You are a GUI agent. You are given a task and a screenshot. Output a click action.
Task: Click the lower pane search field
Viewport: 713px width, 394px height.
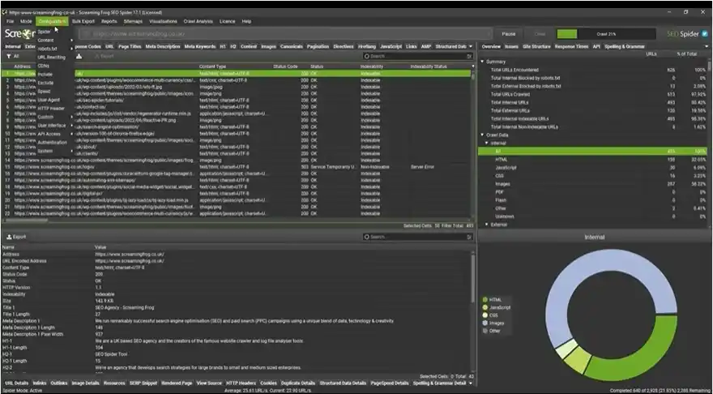point(417,237)
